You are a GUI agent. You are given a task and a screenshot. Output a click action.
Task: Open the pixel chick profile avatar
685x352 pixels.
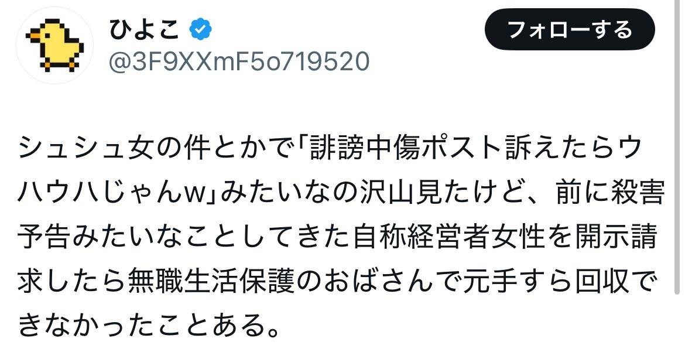tap(54, 45)
